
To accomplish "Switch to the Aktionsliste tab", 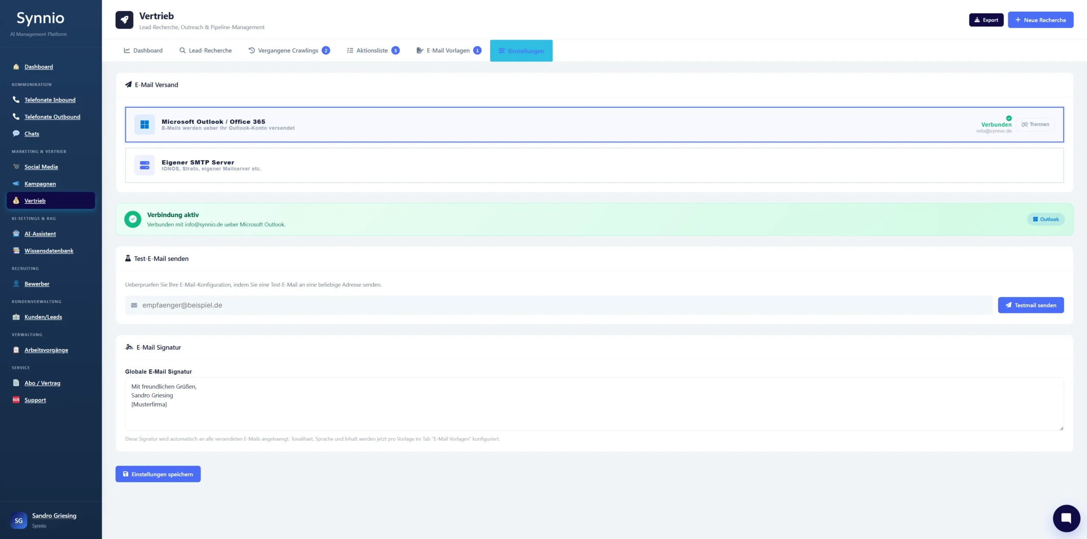I will click(372, 50).
